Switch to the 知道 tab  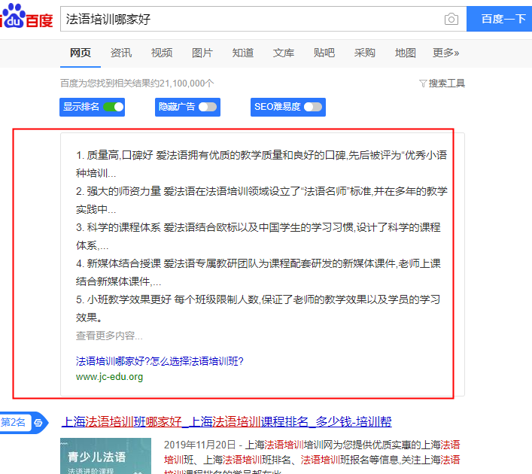(243, 53)
